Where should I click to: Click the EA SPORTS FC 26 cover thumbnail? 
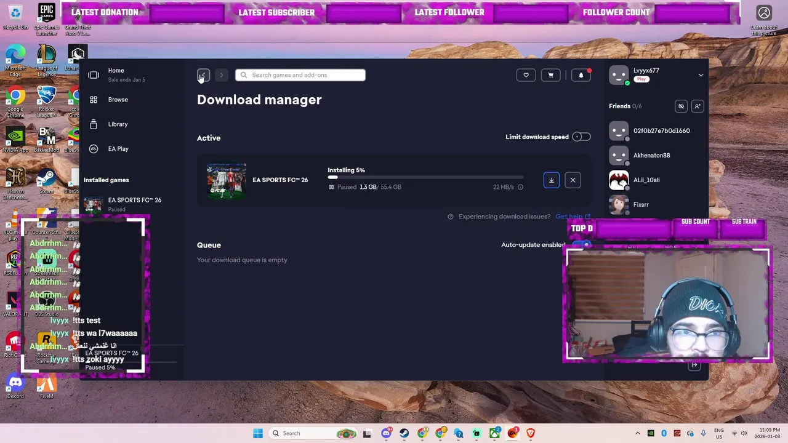tap(227, 180)
